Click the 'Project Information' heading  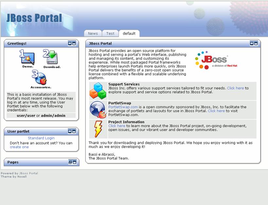(x=126, y=122)
